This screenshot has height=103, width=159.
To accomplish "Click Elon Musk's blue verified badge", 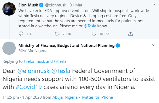I will 41,5.
